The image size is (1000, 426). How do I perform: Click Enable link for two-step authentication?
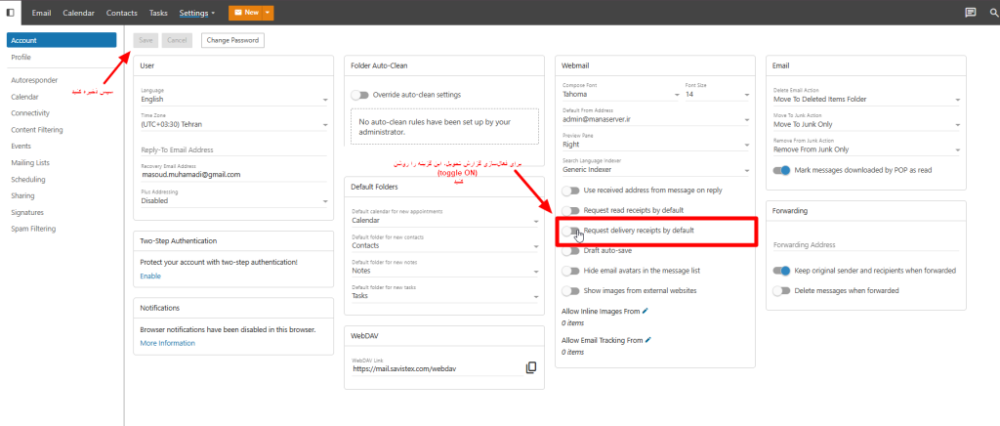click(150, 276)
